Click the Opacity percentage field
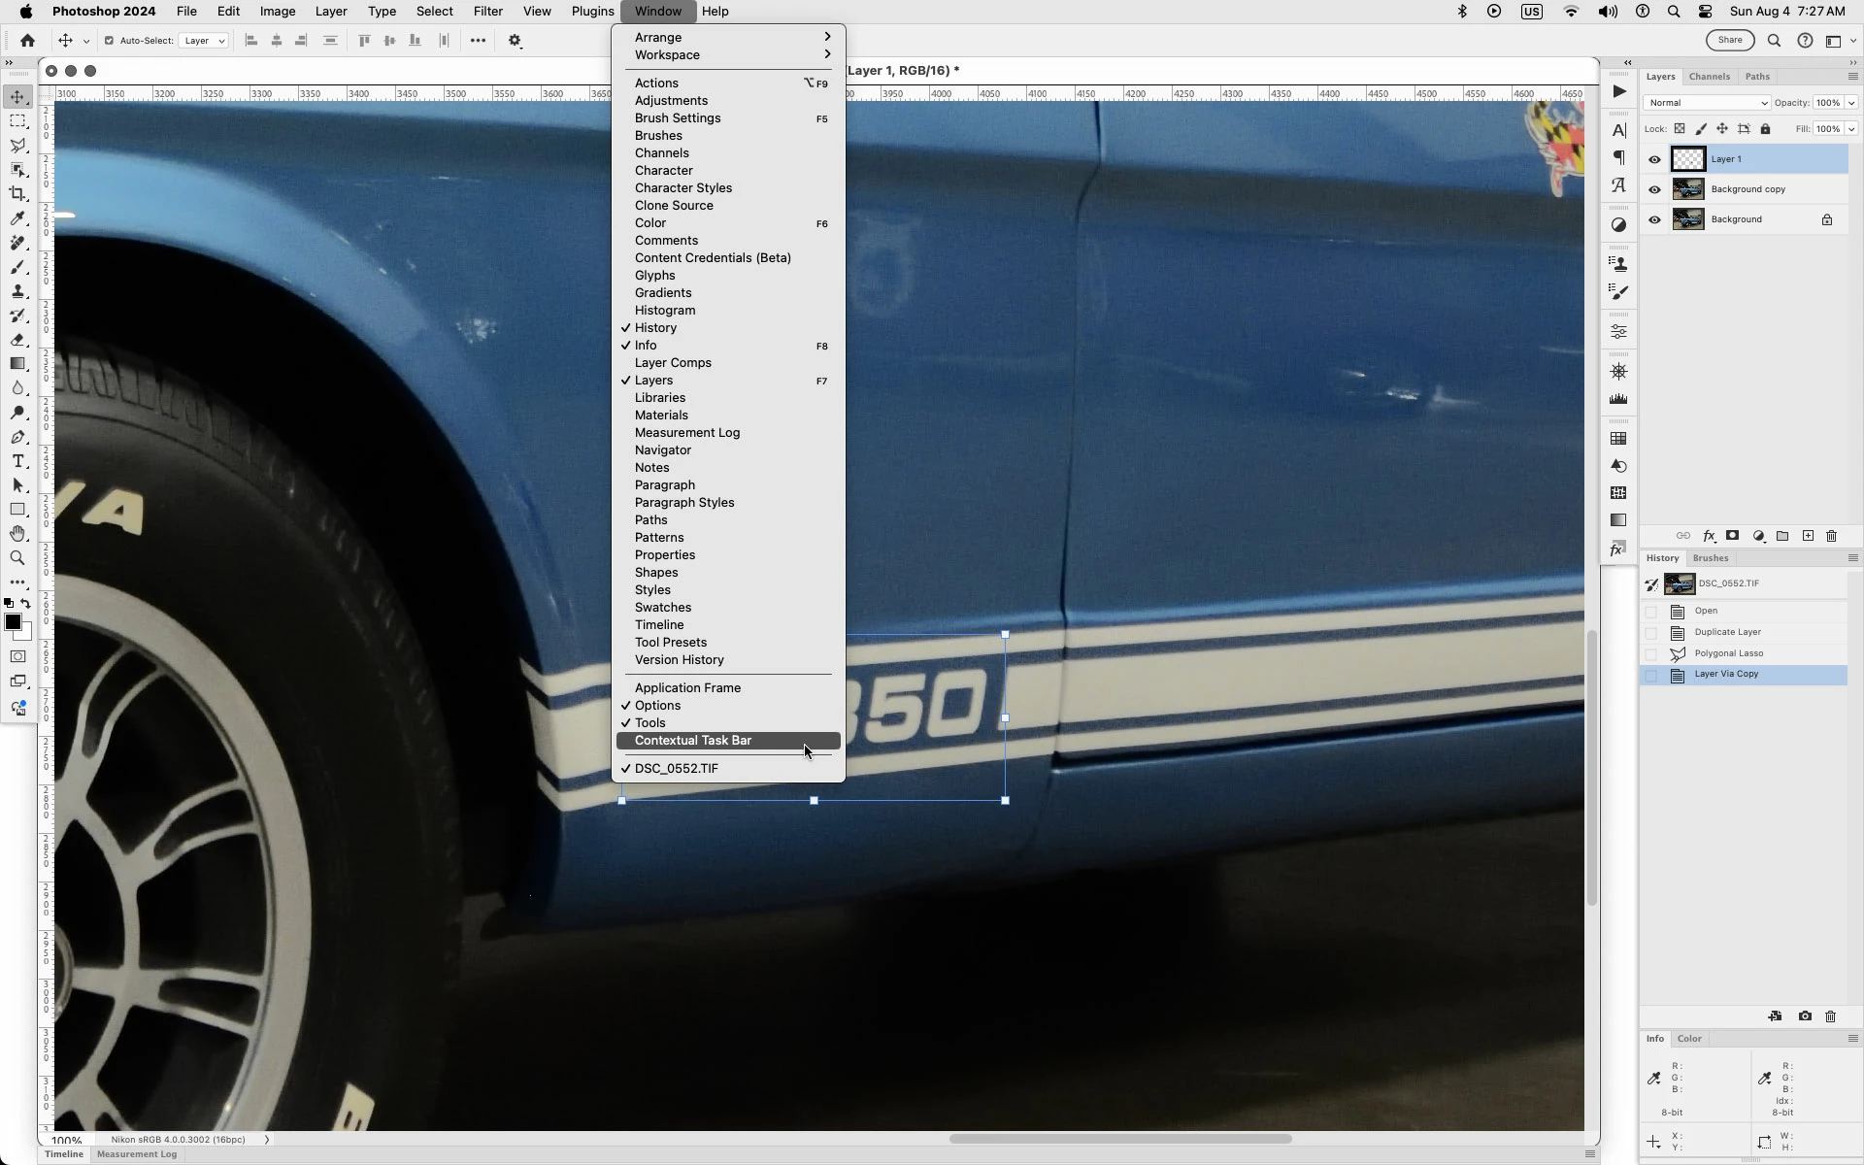Screen dimensions: 1864x1165 click(x=1828, y=103)
